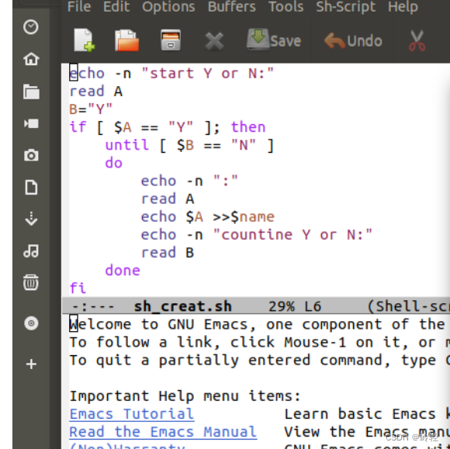The height and width of the screenshot is (449, 450).
Task: Open the Buffers menu
Action: [232, 6]
